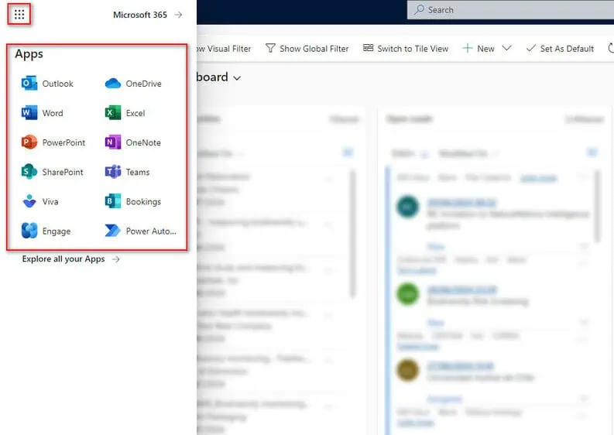Click the OneNote text label

pyautogui.click(x=143, y=142)
